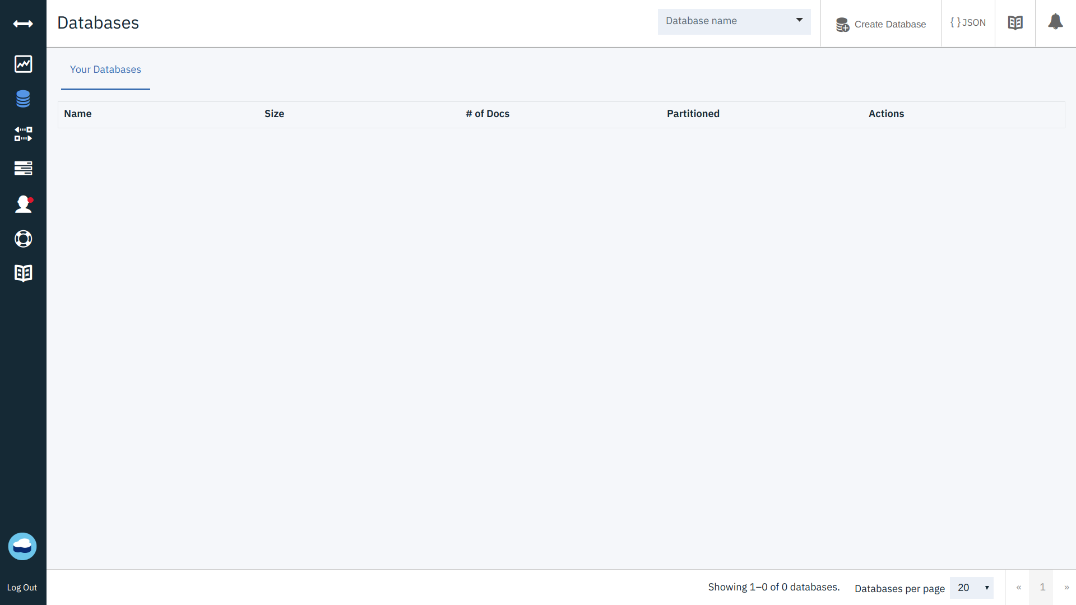Open the Databases per page dropdown
The image size is (1076, 605).
(x=971, y=588)
